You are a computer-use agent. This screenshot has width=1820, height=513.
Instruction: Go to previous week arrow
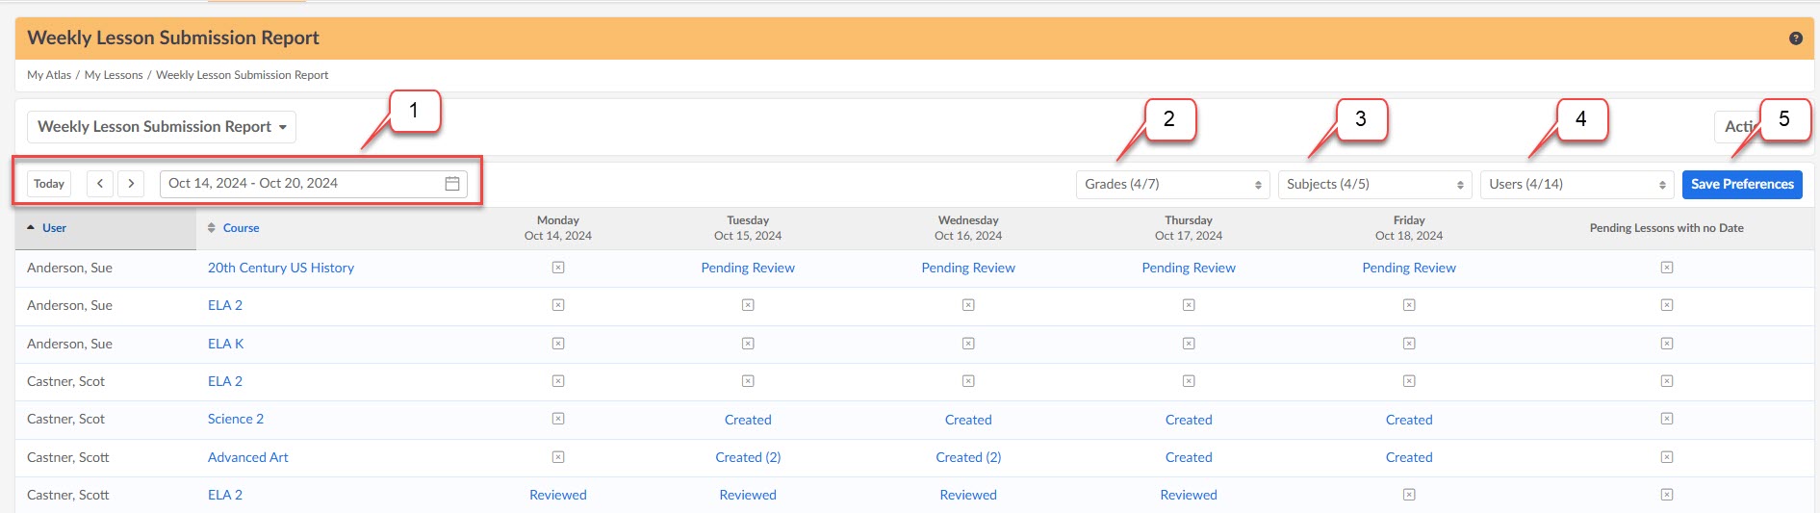tap(100, 184)
